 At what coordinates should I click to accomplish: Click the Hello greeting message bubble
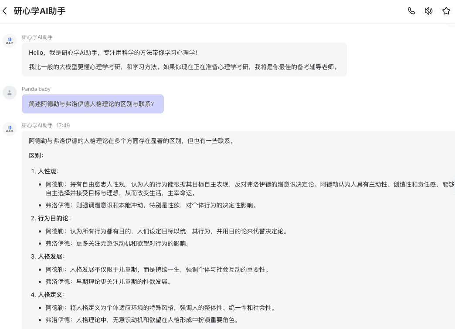(184, 60)
